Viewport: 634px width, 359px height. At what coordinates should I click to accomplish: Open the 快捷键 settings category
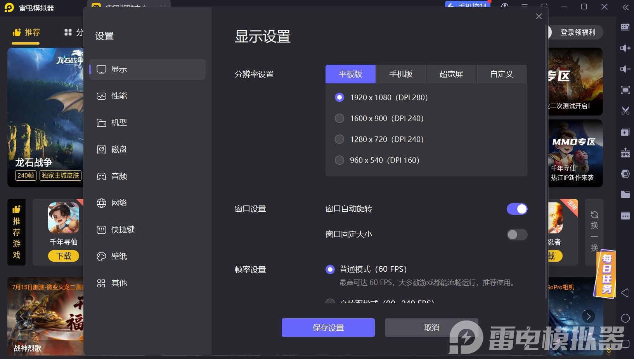click(x=147, y=230)
